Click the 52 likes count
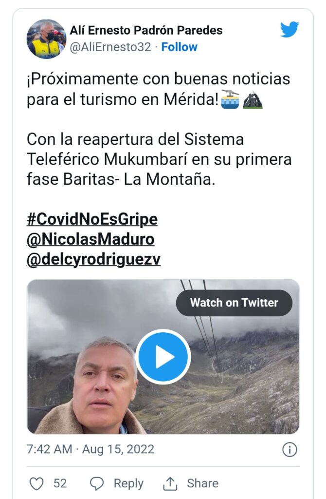This screenshot has width=326, height=499. pos(60,483)
